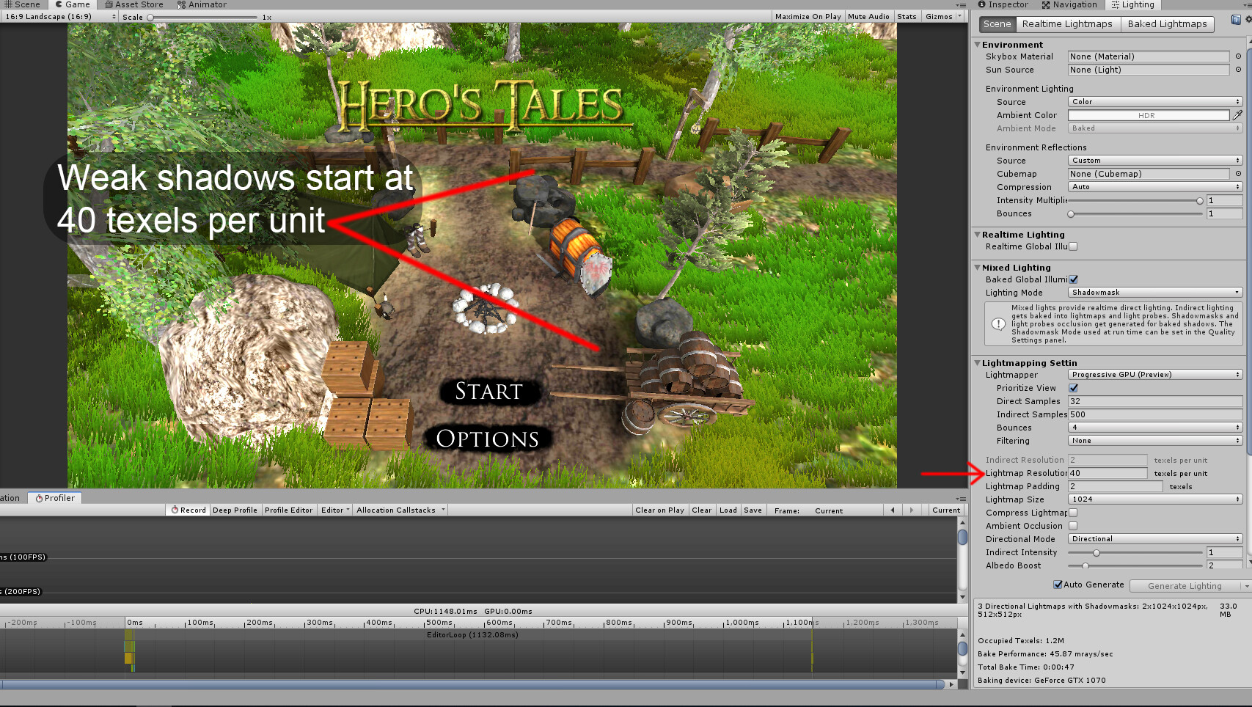The height and width of the screenshot is (707, 1252).
Task: Step to next frame in Profiler
Action: (x=912, y=510)
